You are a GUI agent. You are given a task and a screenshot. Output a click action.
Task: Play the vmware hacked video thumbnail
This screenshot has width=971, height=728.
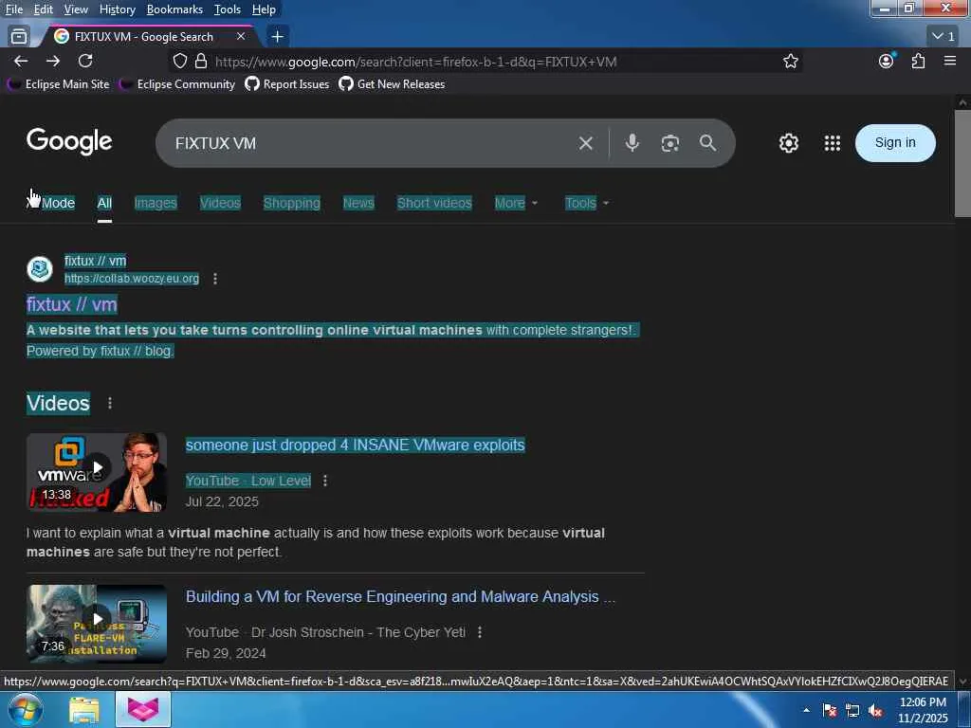pyautogui.click(x=97, y=472)
